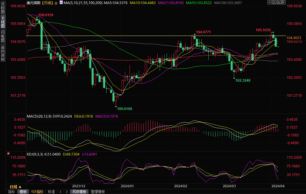This screenshot has width=306, height=194.
Task: Click the circled plus icon beside 日线 title
Action: (x=56, y=3)
